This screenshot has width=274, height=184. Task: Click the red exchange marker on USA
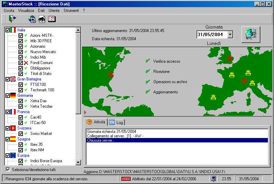[x=111, y=75]
